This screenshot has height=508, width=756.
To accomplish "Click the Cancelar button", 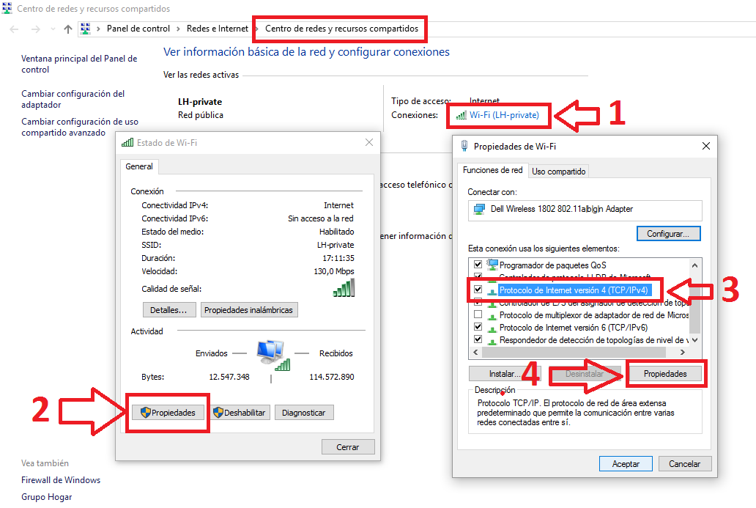I will (x=685, y=463).
